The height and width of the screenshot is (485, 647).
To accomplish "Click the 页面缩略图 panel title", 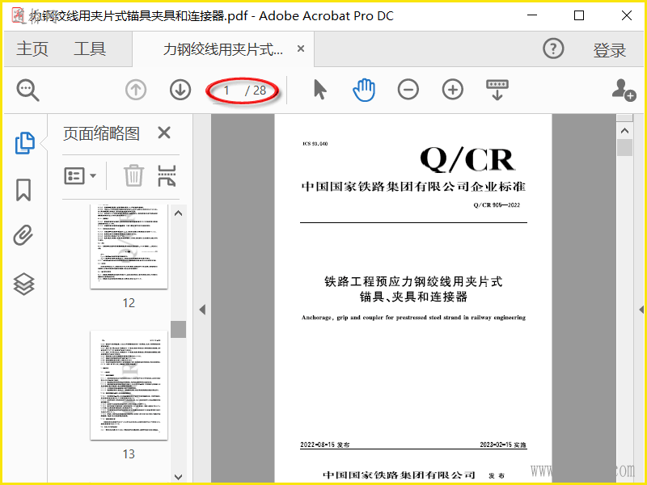I will [x=101, y=133].
